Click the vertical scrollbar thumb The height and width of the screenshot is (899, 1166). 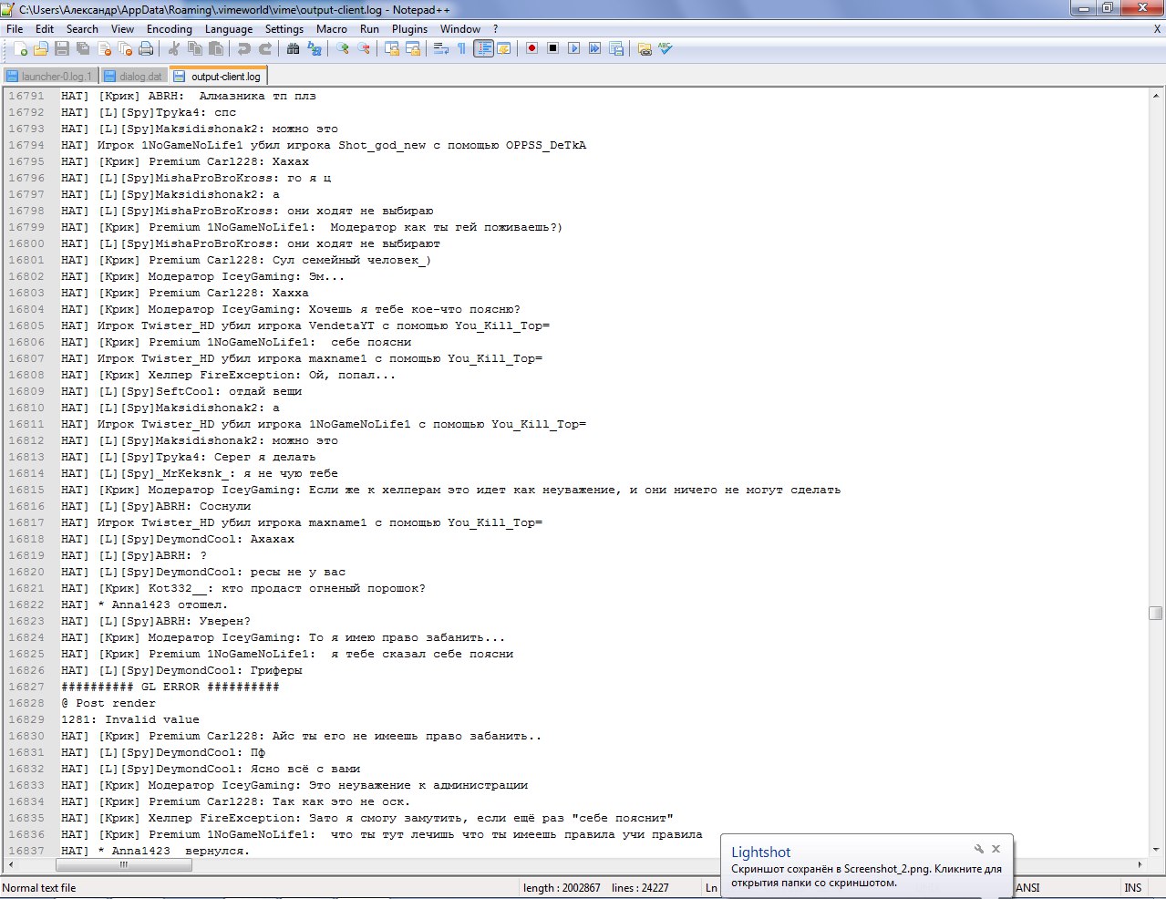[x=1155, y=614]
